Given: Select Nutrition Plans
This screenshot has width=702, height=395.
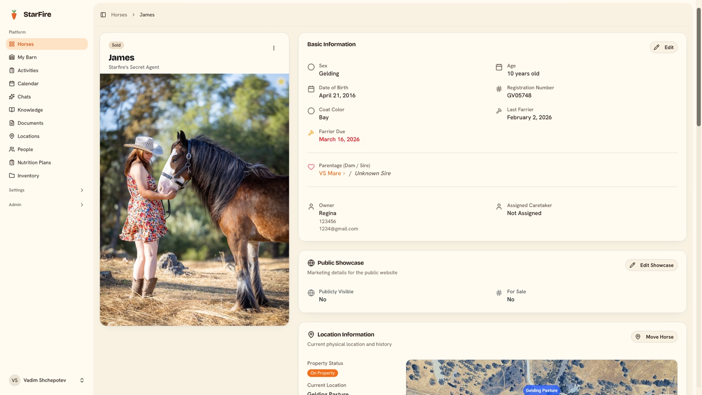Looking at the screenshot, I should tap(47, 162).
